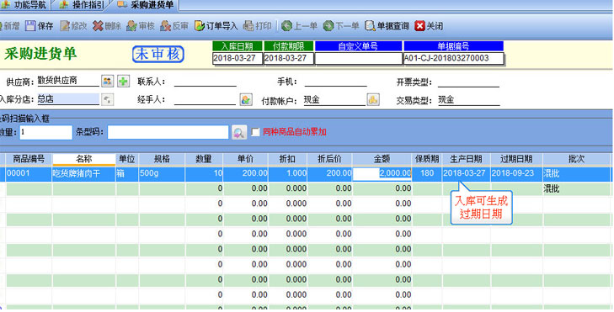Open the 入库日期 date field
This screenshot has width=614, height=312.
237,58
